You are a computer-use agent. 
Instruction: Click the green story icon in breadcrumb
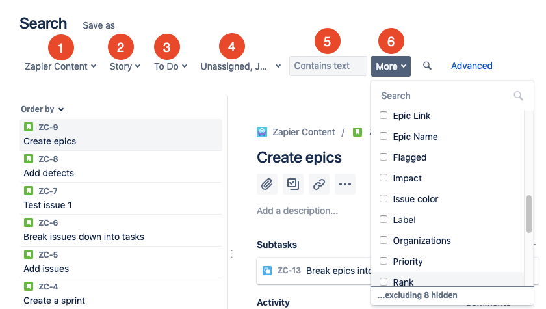357,132
